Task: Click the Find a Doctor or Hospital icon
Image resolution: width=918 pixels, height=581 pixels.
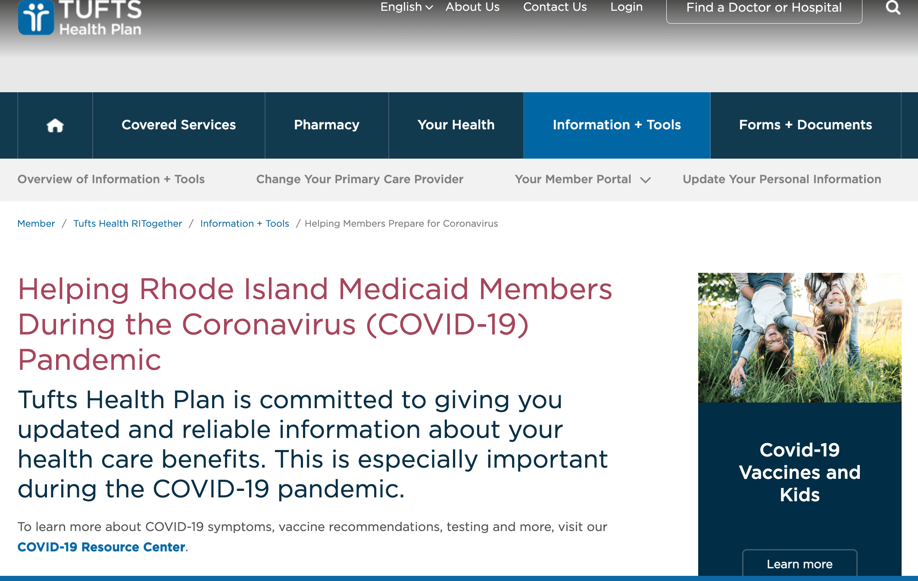Action: click(x=764, y=7)
